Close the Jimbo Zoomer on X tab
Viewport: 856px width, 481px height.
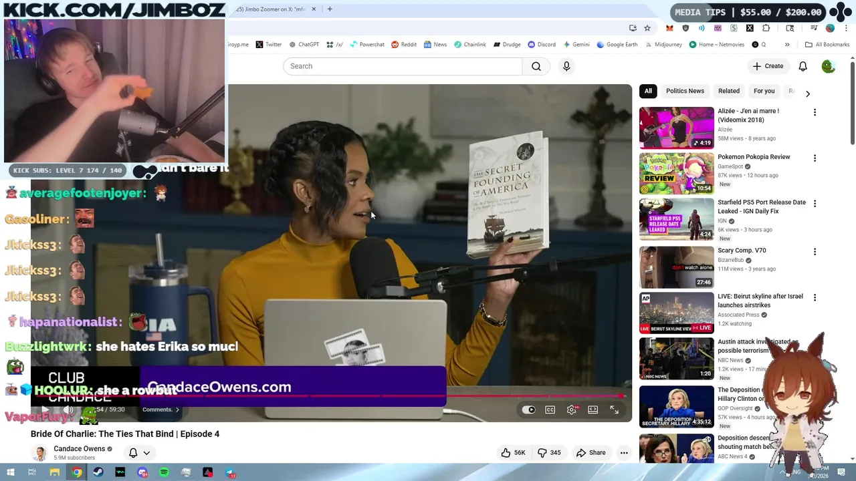(x=314, y=9)
